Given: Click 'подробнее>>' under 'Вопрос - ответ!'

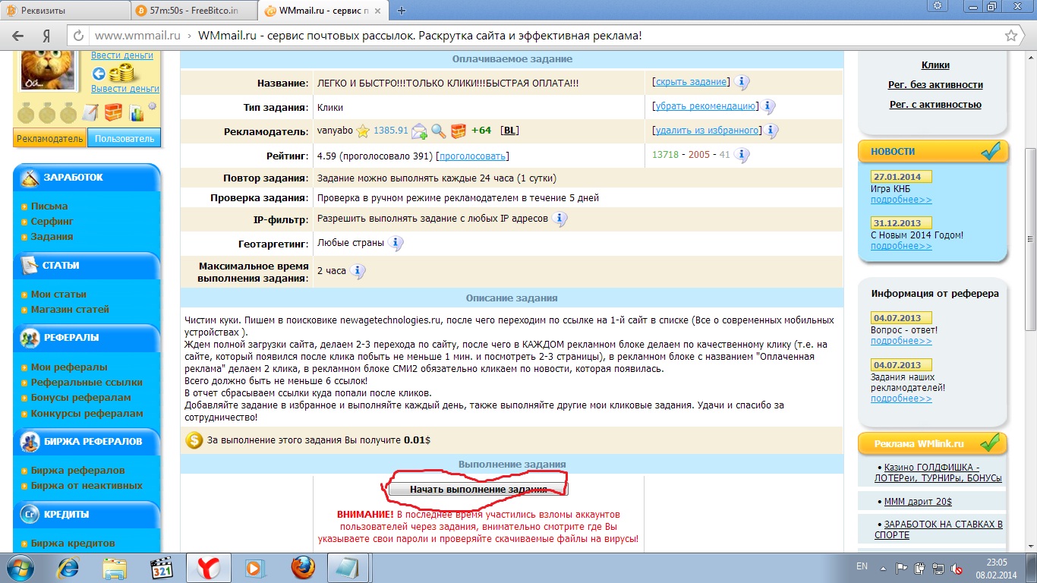Looking at the screenshot, I should tap(901, 341).
